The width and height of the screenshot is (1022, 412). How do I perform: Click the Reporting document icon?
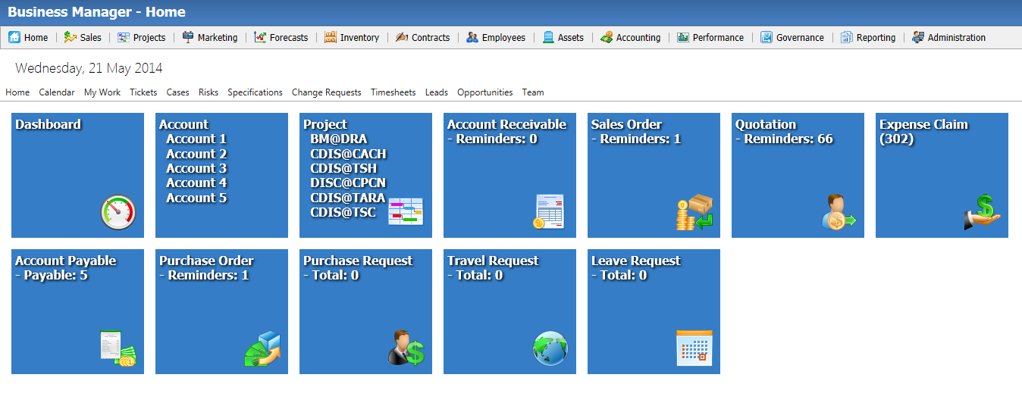(847, 37)
